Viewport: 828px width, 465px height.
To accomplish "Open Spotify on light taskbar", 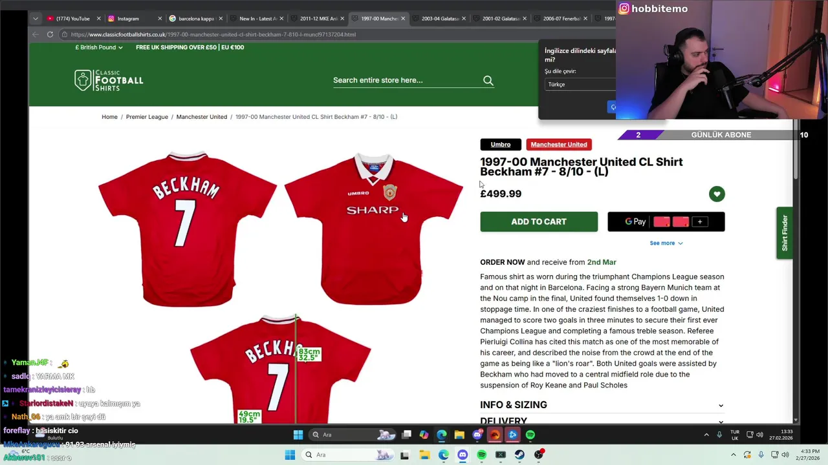I will (x=481, y=455).
